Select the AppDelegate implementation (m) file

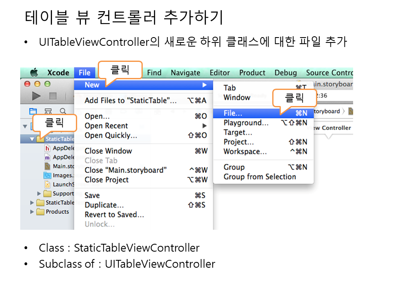pos(48,157)
